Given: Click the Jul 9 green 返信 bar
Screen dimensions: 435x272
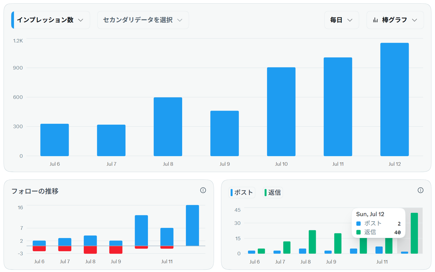Looking at the screenshot, I should click(338, 243).
